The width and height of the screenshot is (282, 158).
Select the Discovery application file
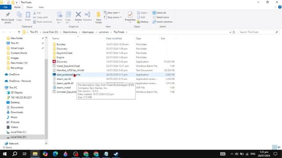click(x=62, y=61)
